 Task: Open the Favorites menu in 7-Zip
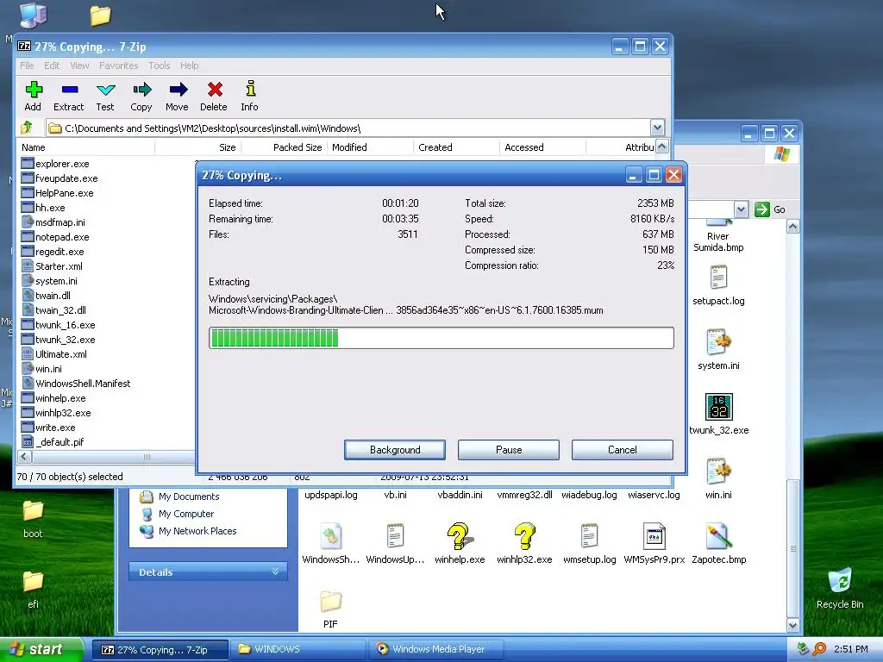click(118, 66)
